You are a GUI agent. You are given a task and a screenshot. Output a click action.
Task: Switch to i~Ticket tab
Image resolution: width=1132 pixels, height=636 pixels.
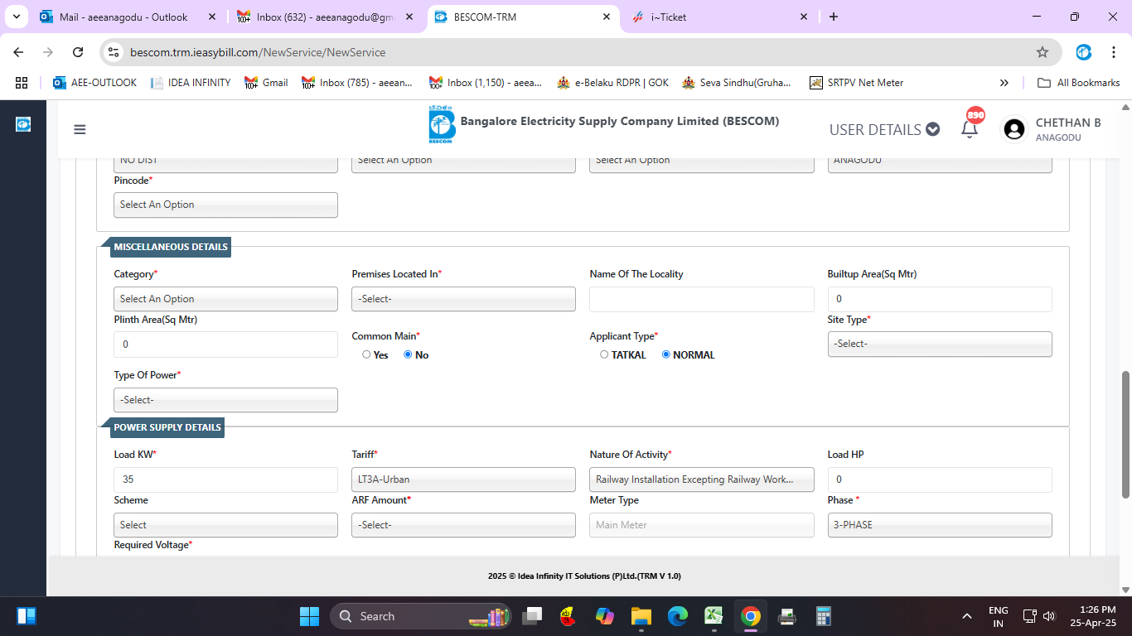click(x=720, y=17)
